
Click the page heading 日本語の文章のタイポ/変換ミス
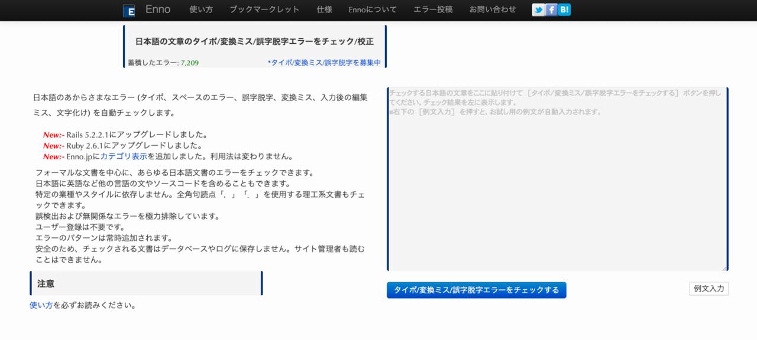255,42
